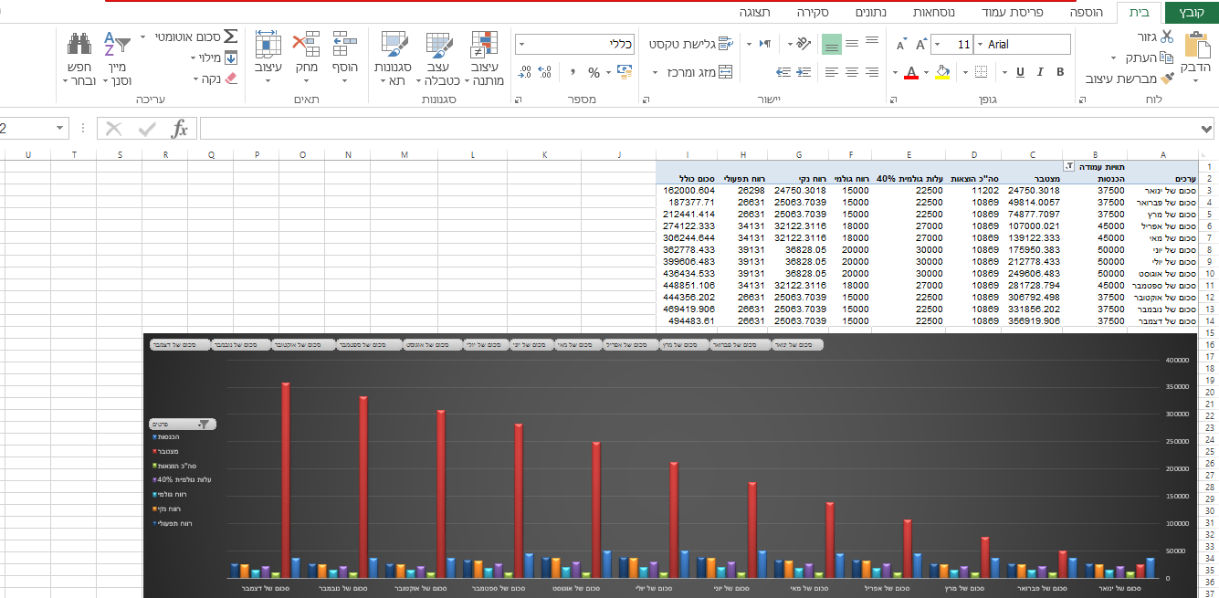Switch to the נוסחאות (Formulas) tab
The height and width of the screenshot is (598, 1219).
934,12
